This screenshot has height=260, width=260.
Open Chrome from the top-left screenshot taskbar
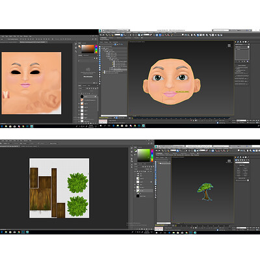(23, 126)
